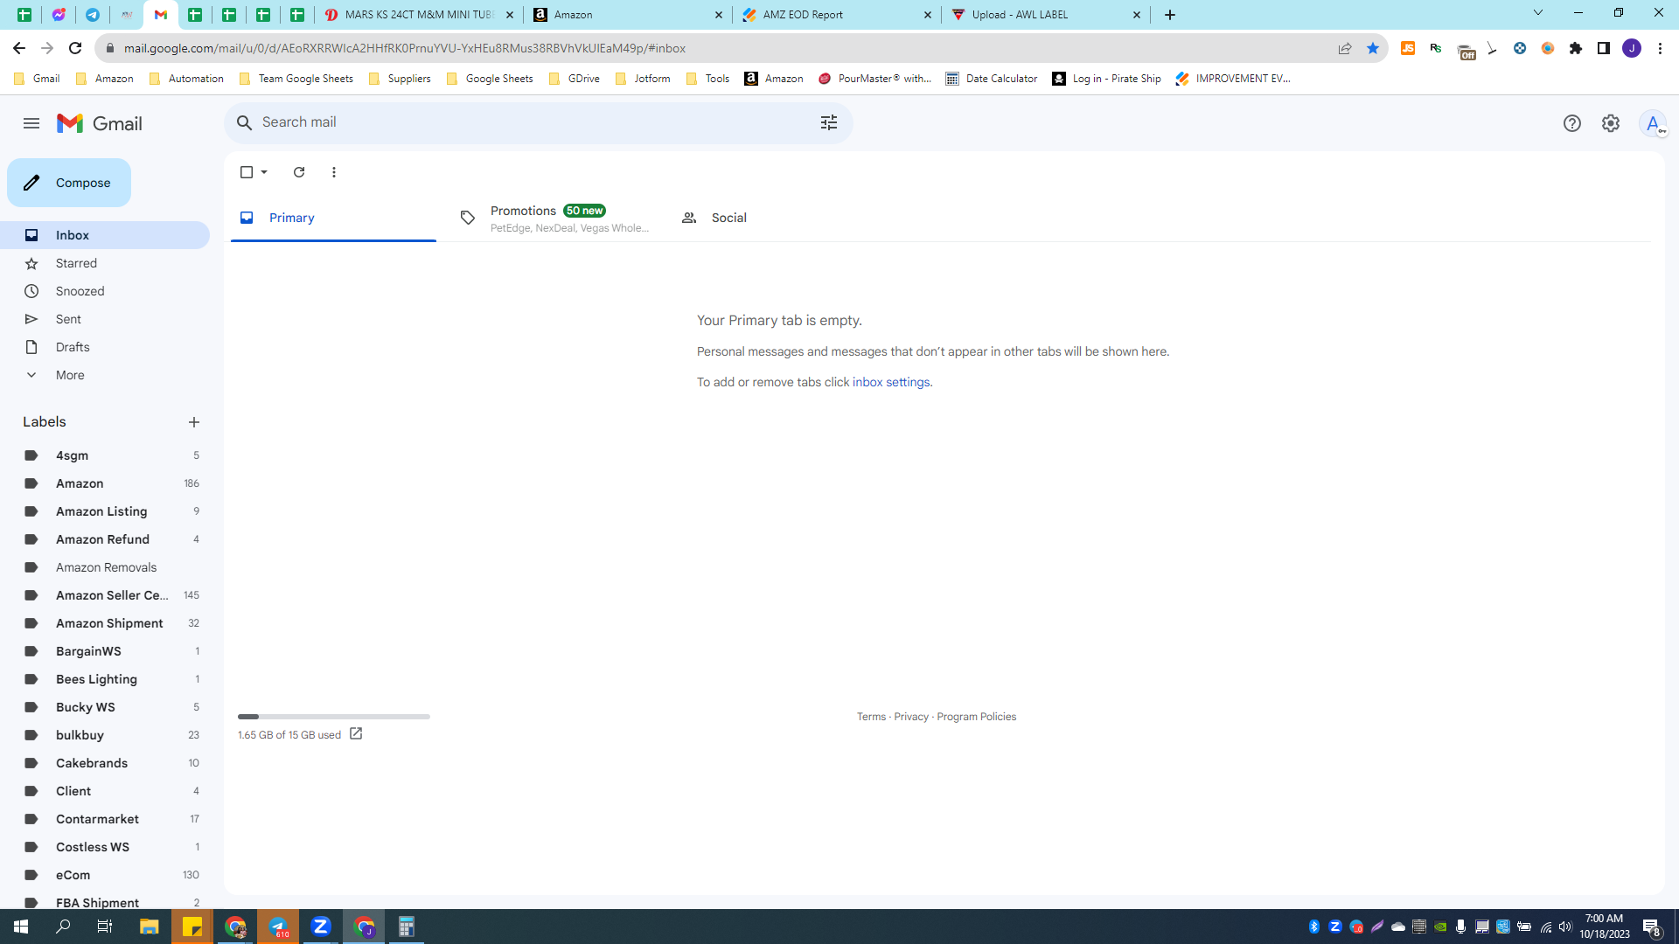Open the Gmail main menu hamburger
Viewport: 1679px width, 944px height.
[x=31, y=123]
